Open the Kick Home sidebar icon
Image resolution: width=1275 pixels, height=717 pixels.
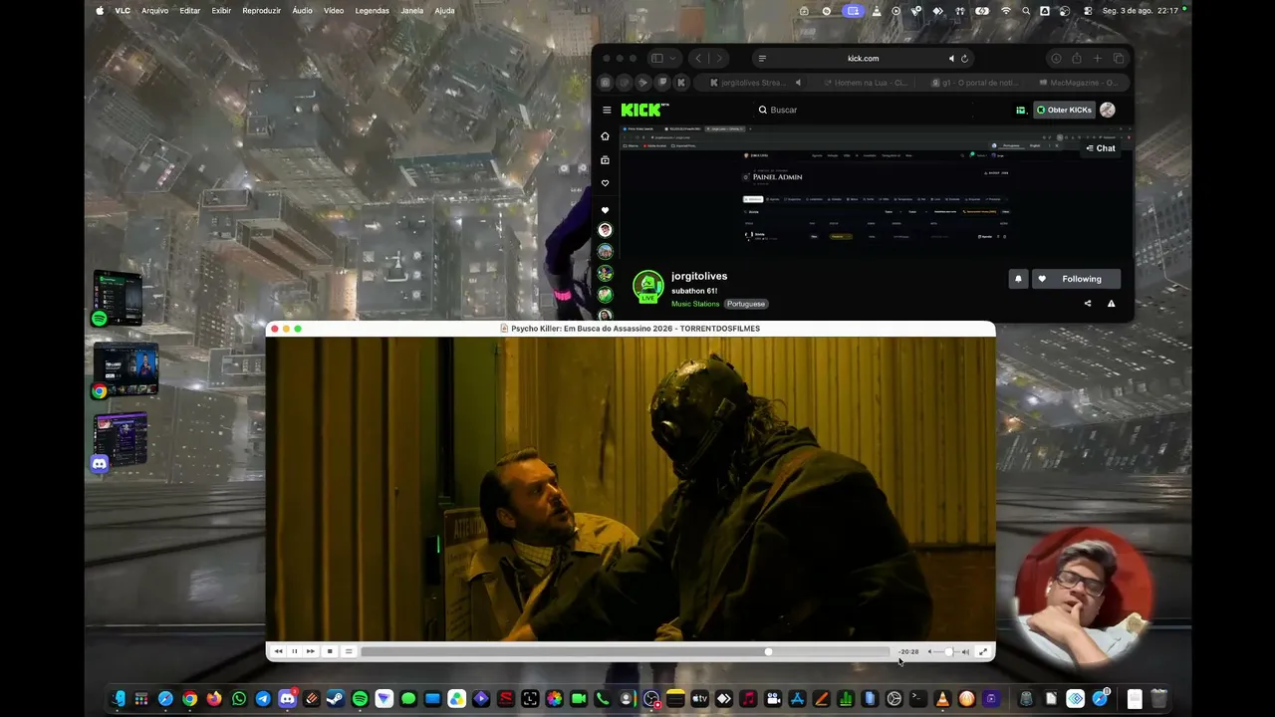coord(605,136)
